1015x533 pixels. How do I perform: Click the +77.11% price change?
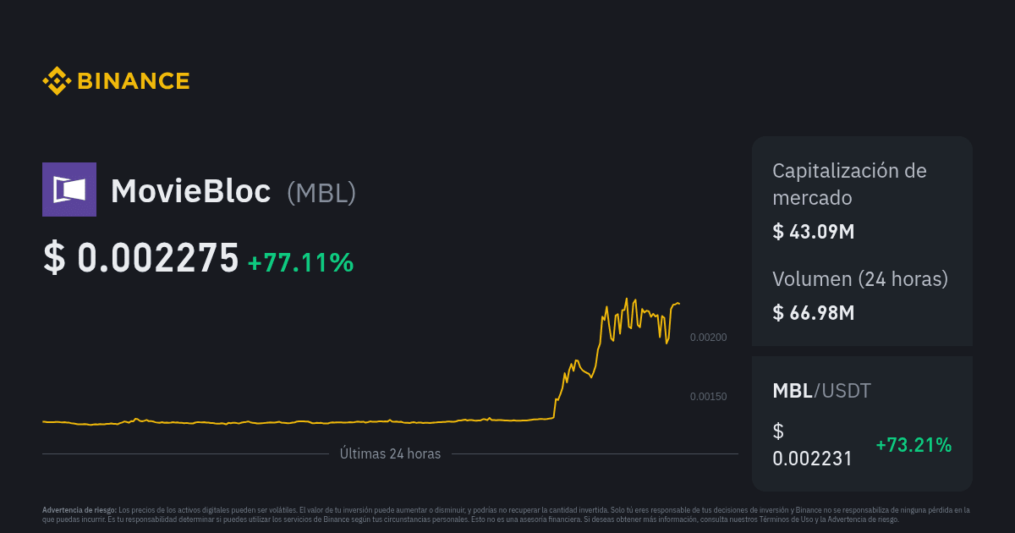click(x=300, y=262)
